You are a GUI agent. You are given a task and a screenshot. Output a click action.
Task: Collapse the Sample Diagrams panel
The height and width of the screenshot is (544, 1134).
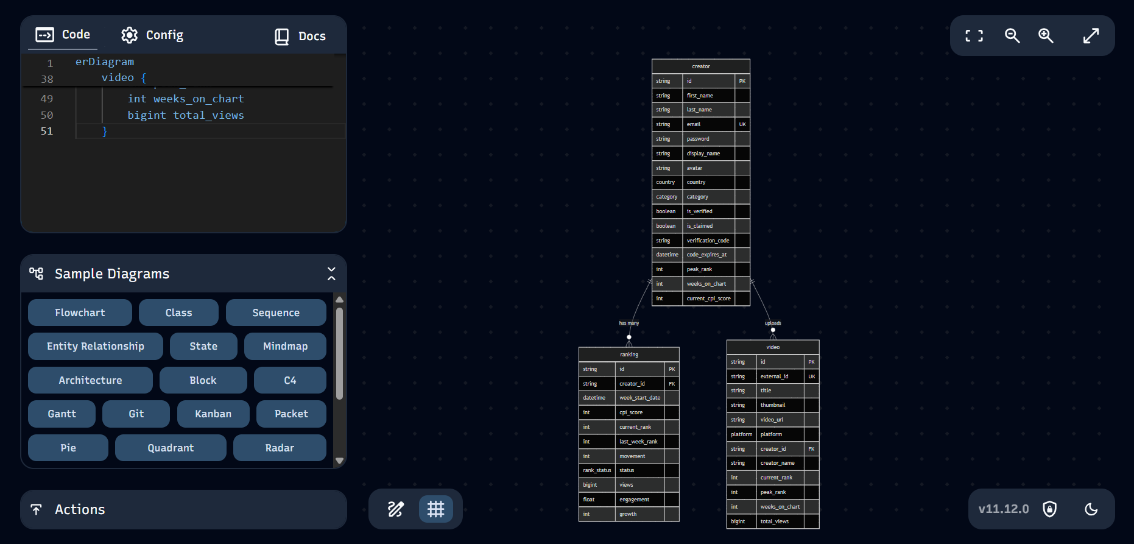tap(331, 274)
